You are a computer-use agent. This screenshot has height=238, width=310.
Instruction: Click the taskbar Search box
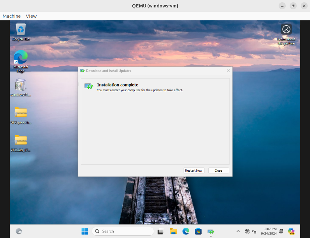pos(123,231)
